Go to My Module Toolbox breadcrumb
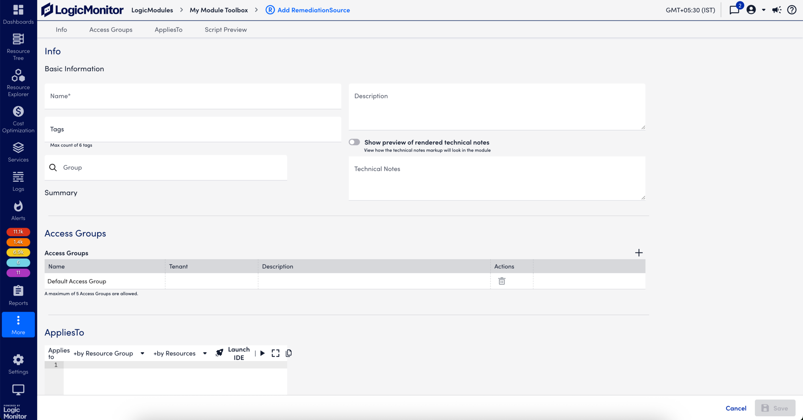This screenshot has height=420, width=803. click(219, 10)
